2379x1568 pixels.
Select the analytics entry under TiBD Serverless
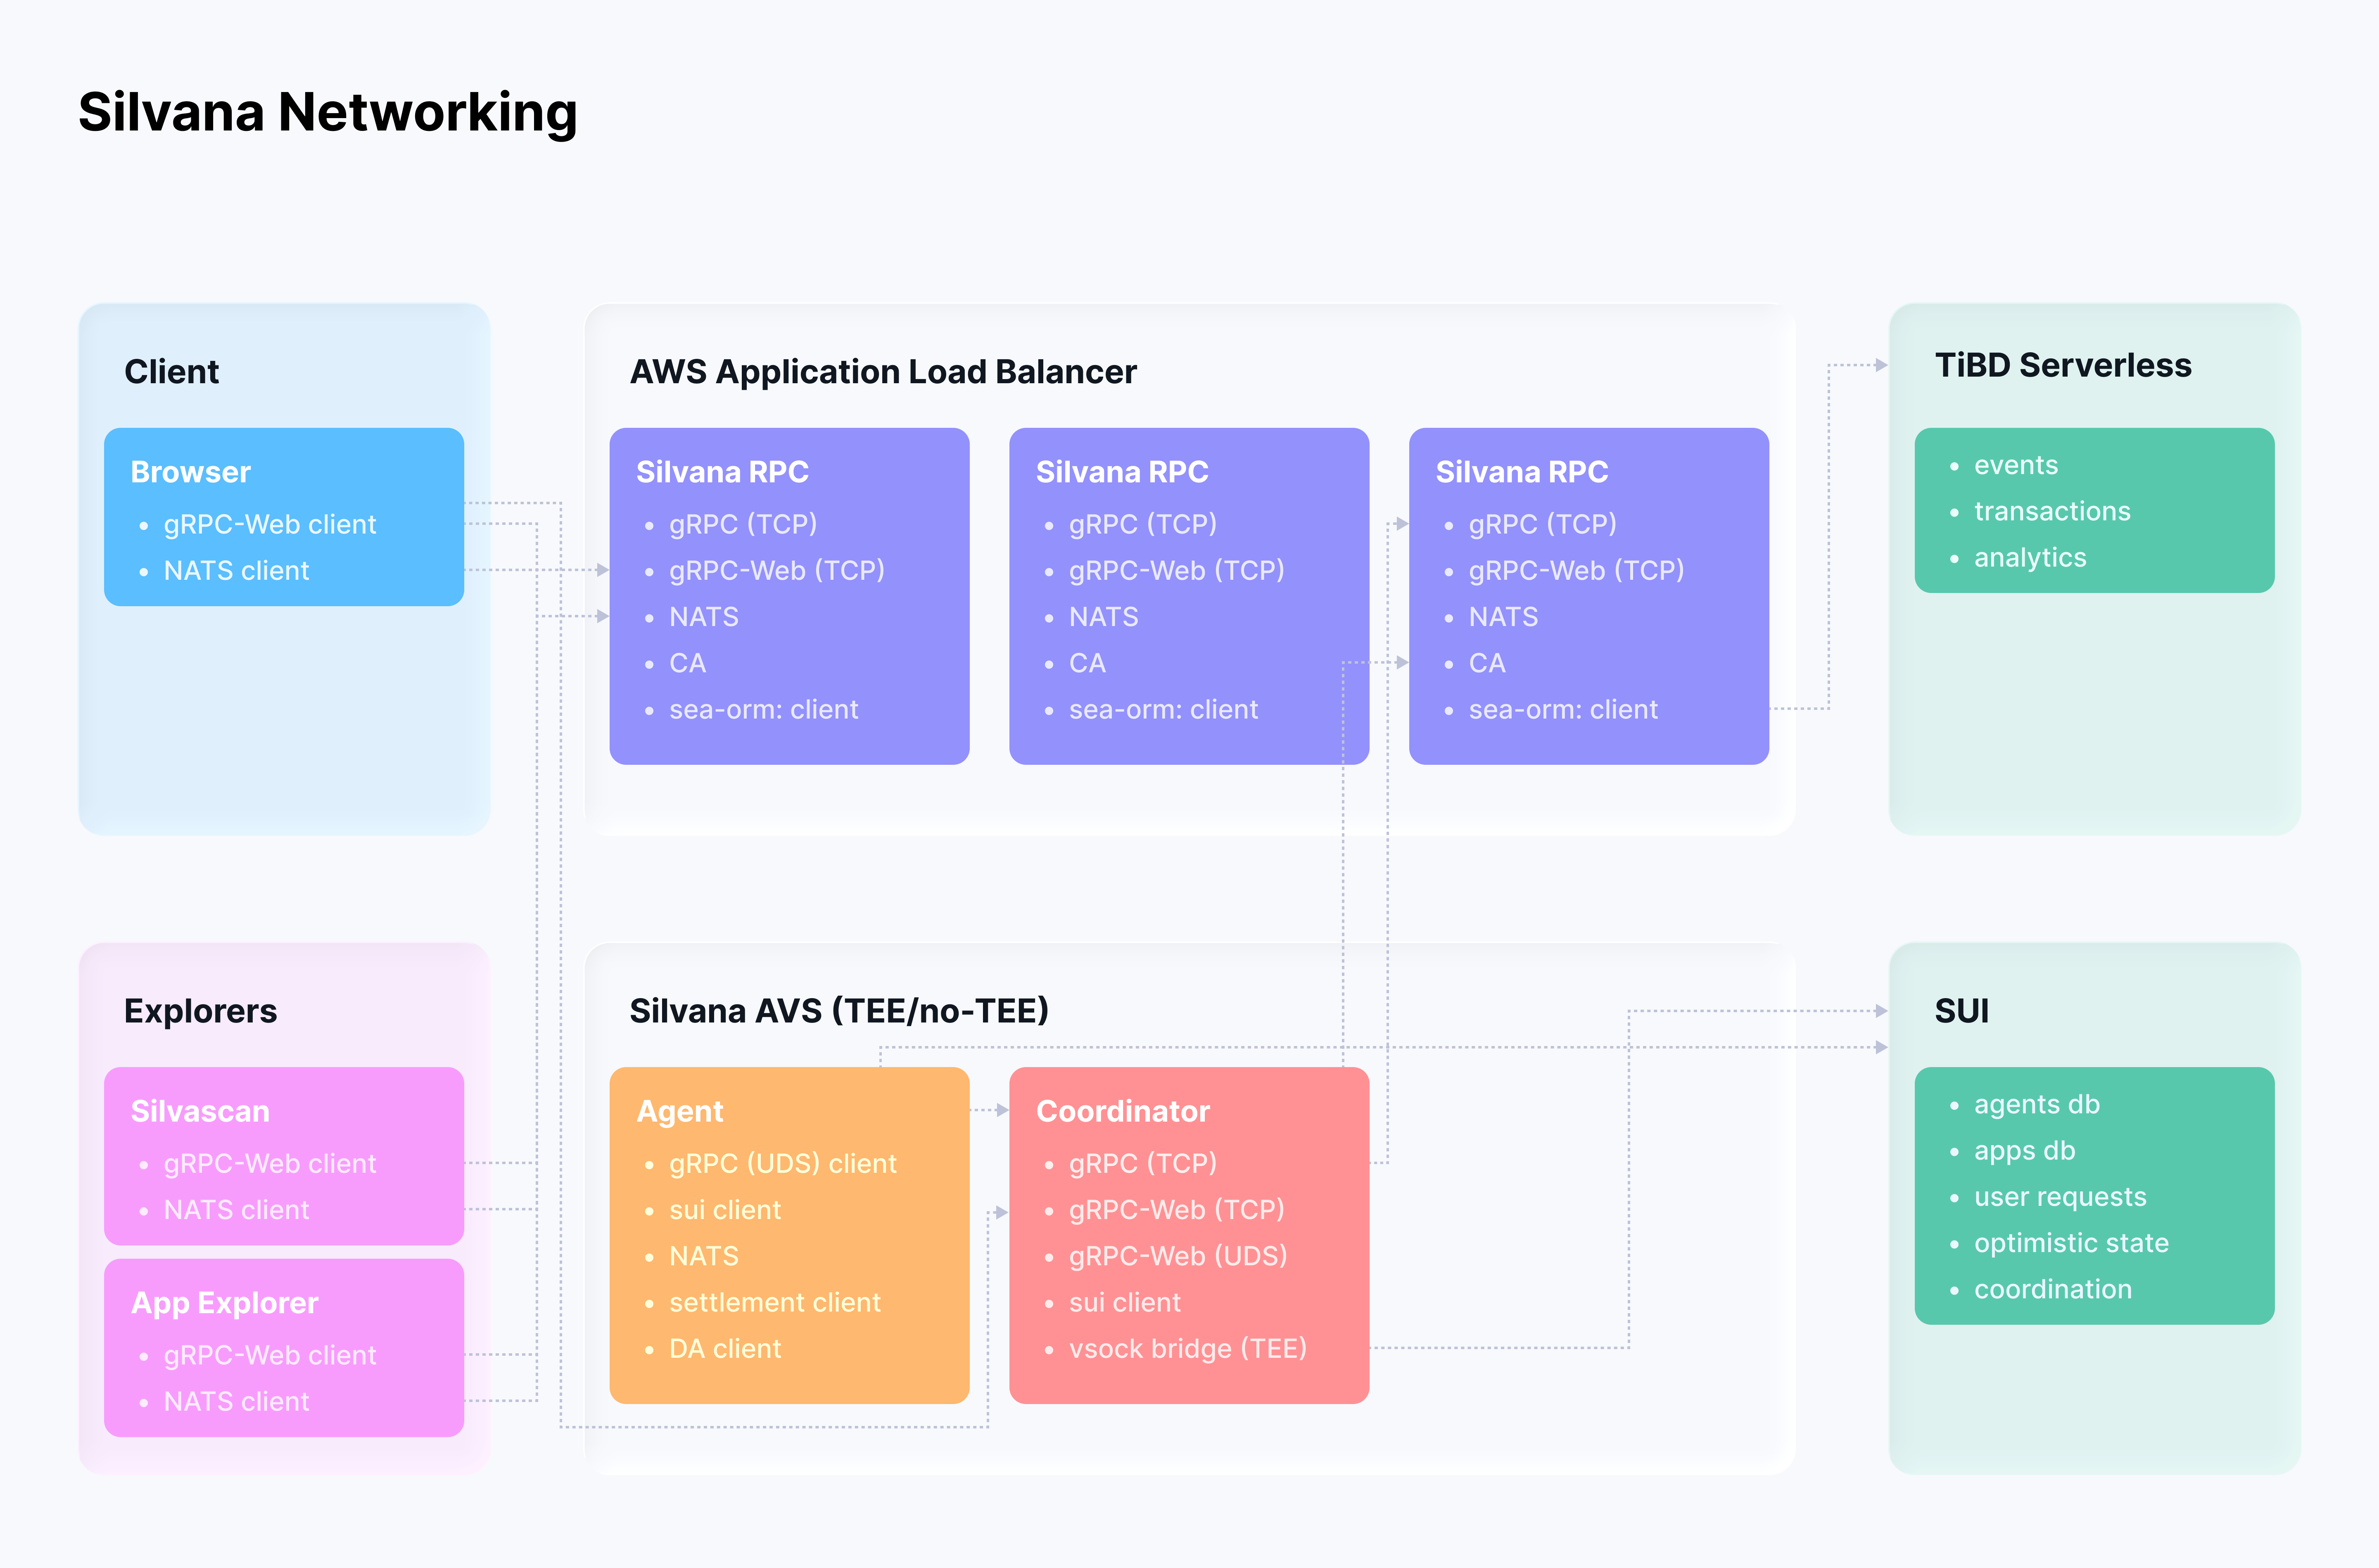pos(2029,558)
